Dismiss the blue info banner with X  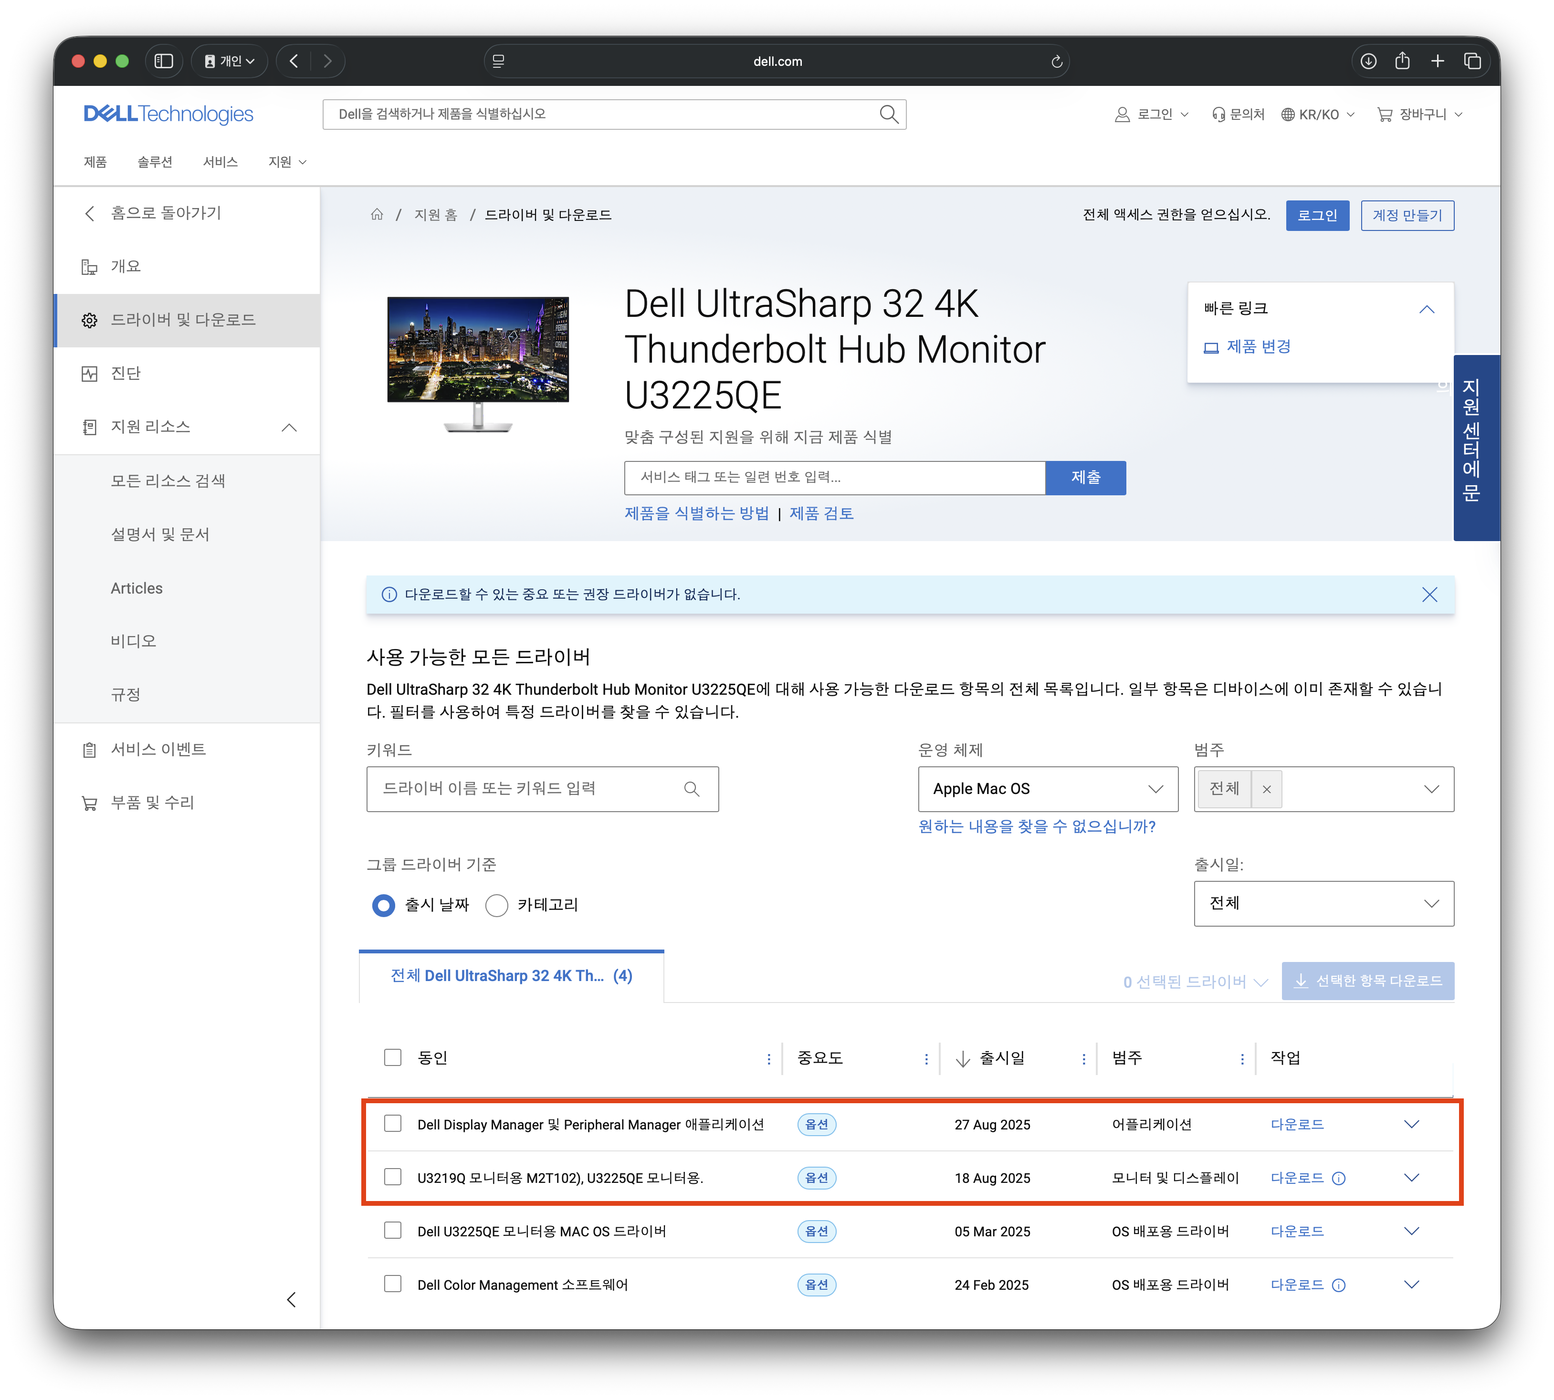[1429, 595]
